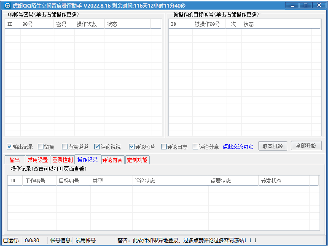Open the 点此交流功能 link

pos(238,146)
